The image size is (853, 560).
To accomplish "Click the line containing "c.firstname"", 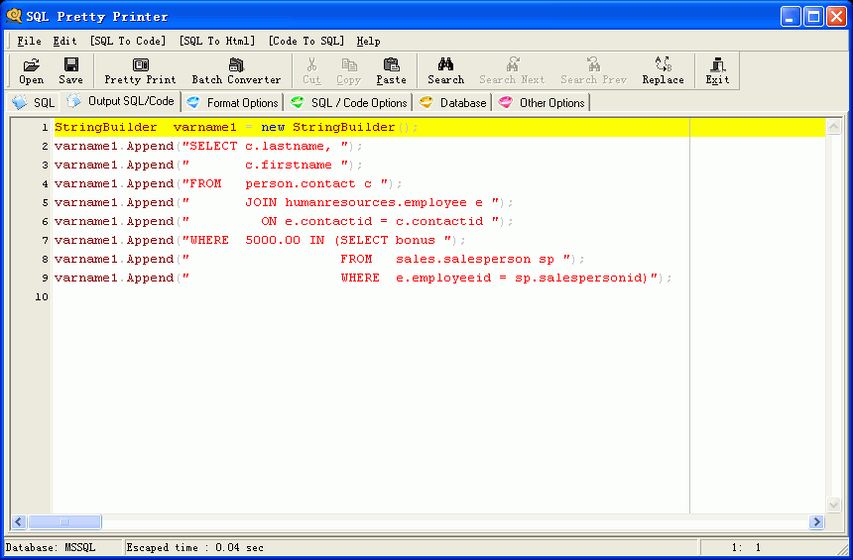I will pos(208,165).
